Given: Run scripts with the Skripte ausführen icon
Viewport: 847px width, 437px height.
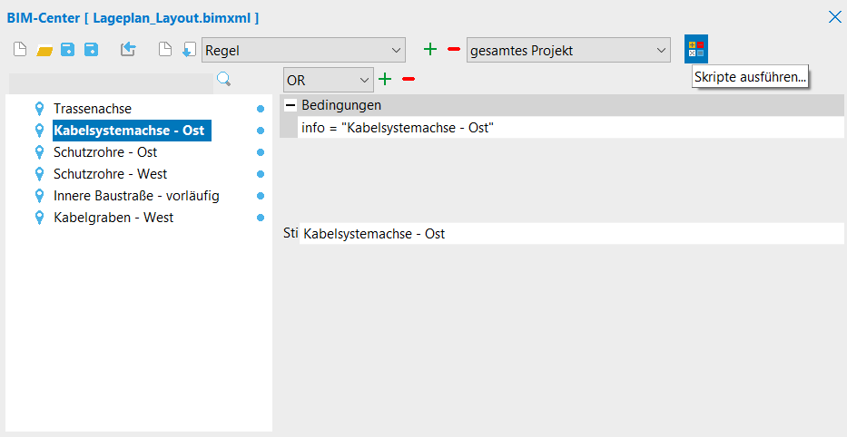Looking at the screenshot, I should (695, 49).
